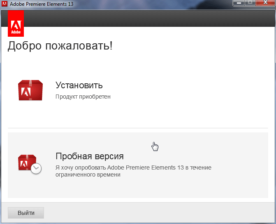The height and width of the screenshot is (224, 276).
Task: Close the Adobe Premiere Elements 13 window
Action: pyautogui.click(x=265, y=3)
